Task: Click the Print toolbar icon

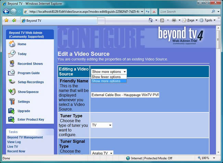Action: click(174, 20)
